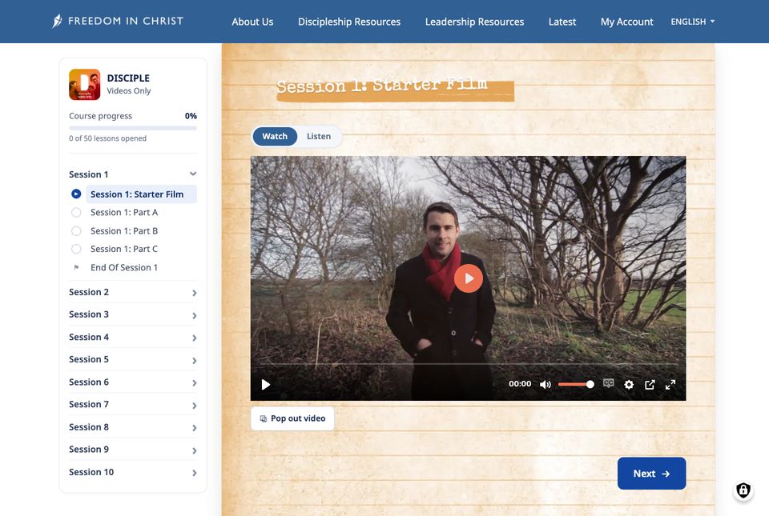Click the 'Session 1: Starter Film' page heading
This screenshot has width=769, height=516.
pos(381,85)
